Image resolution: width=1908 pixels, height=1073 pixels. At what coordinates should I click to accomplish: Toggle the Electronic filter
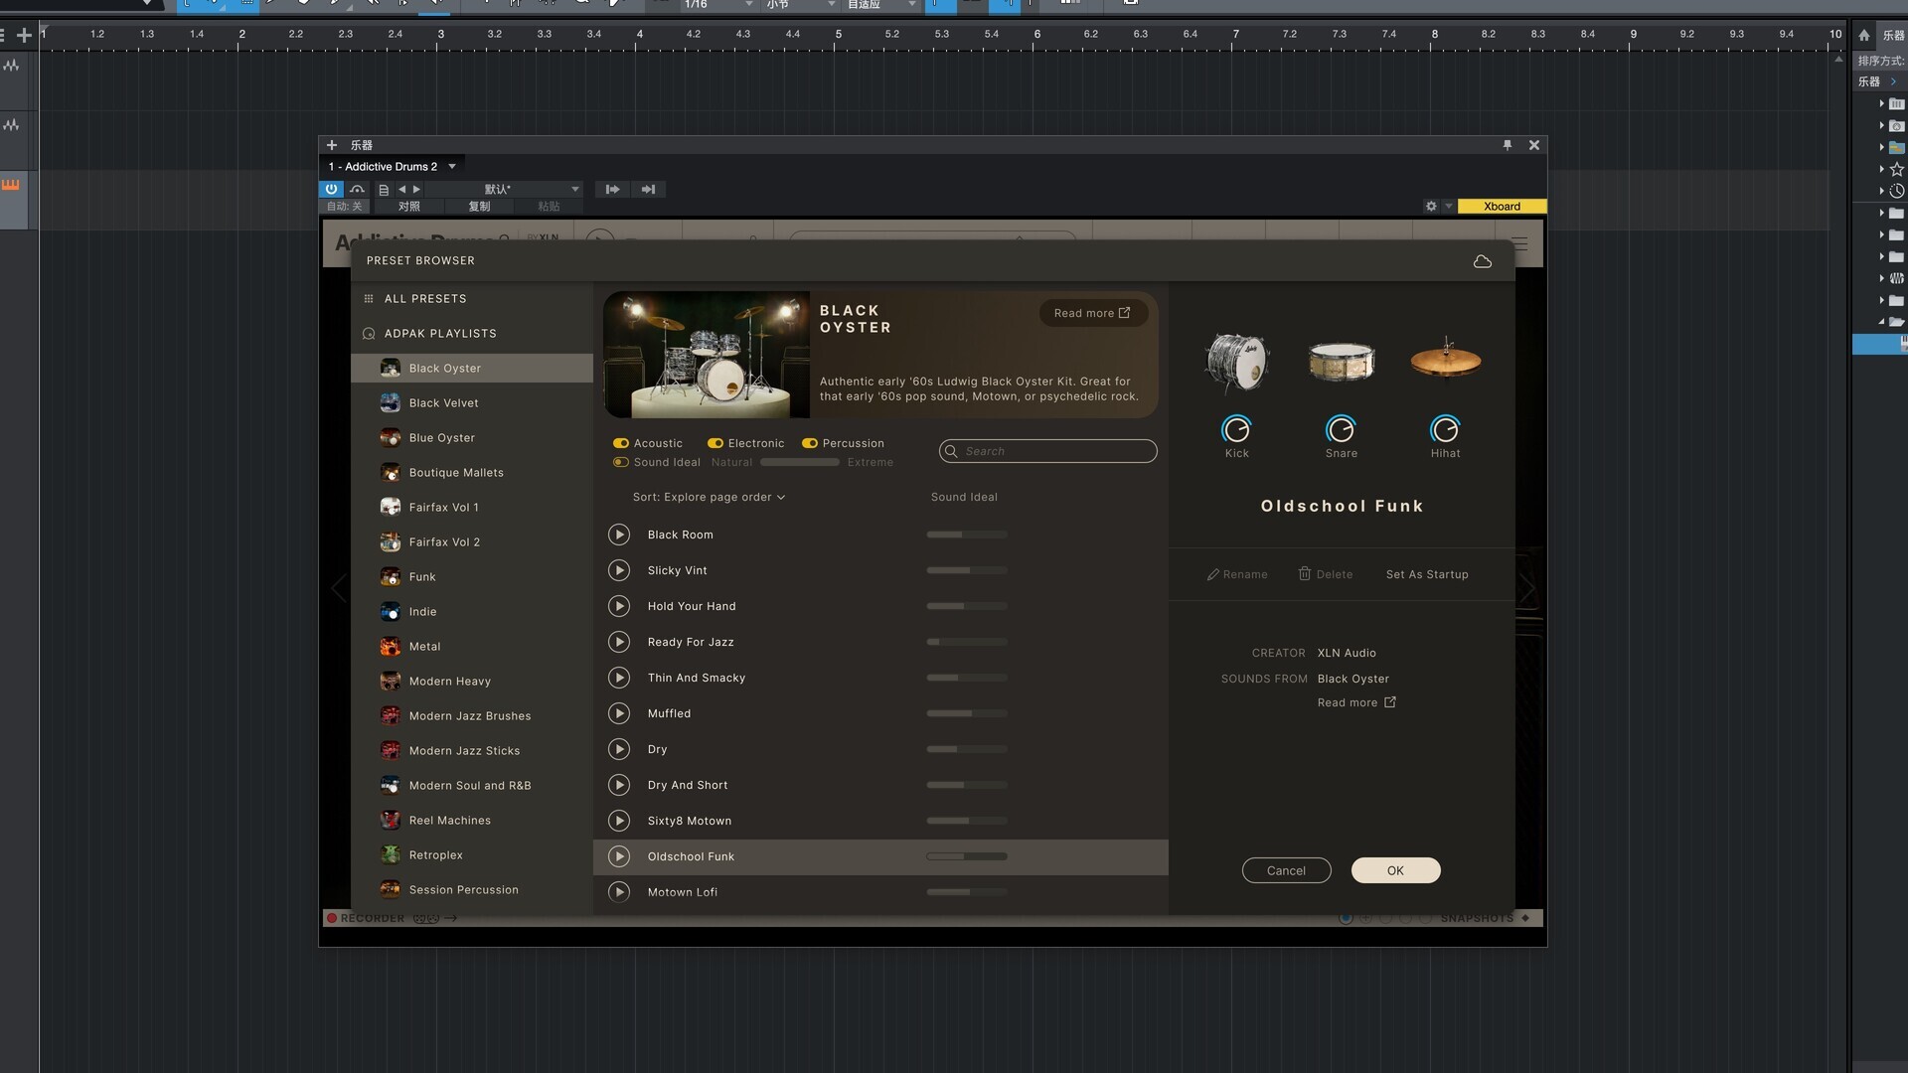click(715, 443)
